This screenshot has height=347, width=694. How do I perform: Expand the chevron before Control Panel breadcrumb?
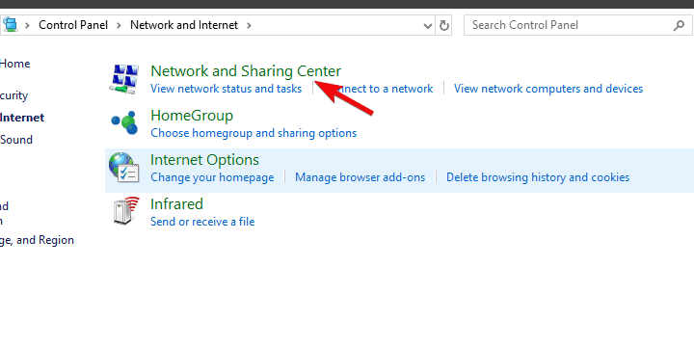(27, 26)
